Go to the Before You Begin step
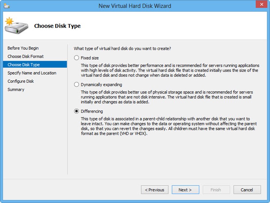 (23, 48)
